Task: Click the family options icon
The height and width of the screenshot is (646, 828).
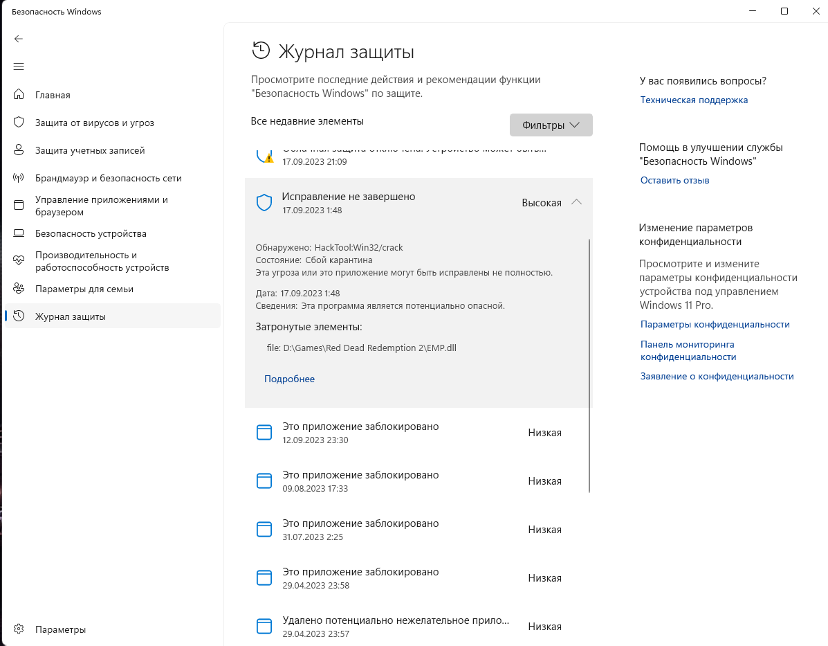Action: pyautogui.click(x=19, y=289)
